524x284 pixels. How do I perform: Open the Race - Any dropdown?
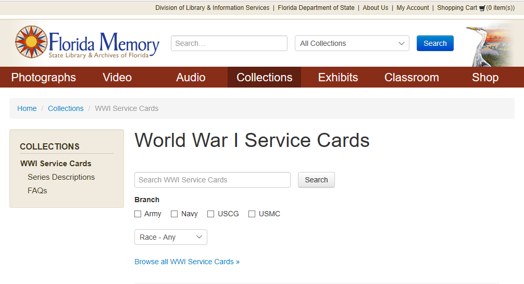(x=171, y=237)
